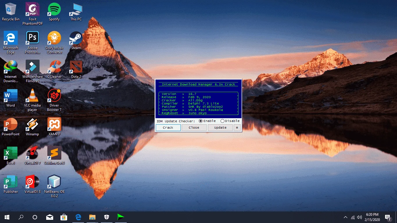This screenshot has width=397, height=223.
Task: Click the Update button
Action: tap(220, 127)
